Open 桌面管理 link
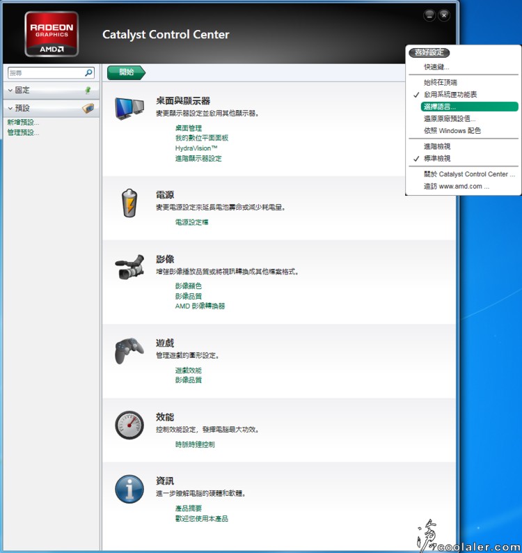 189,128
